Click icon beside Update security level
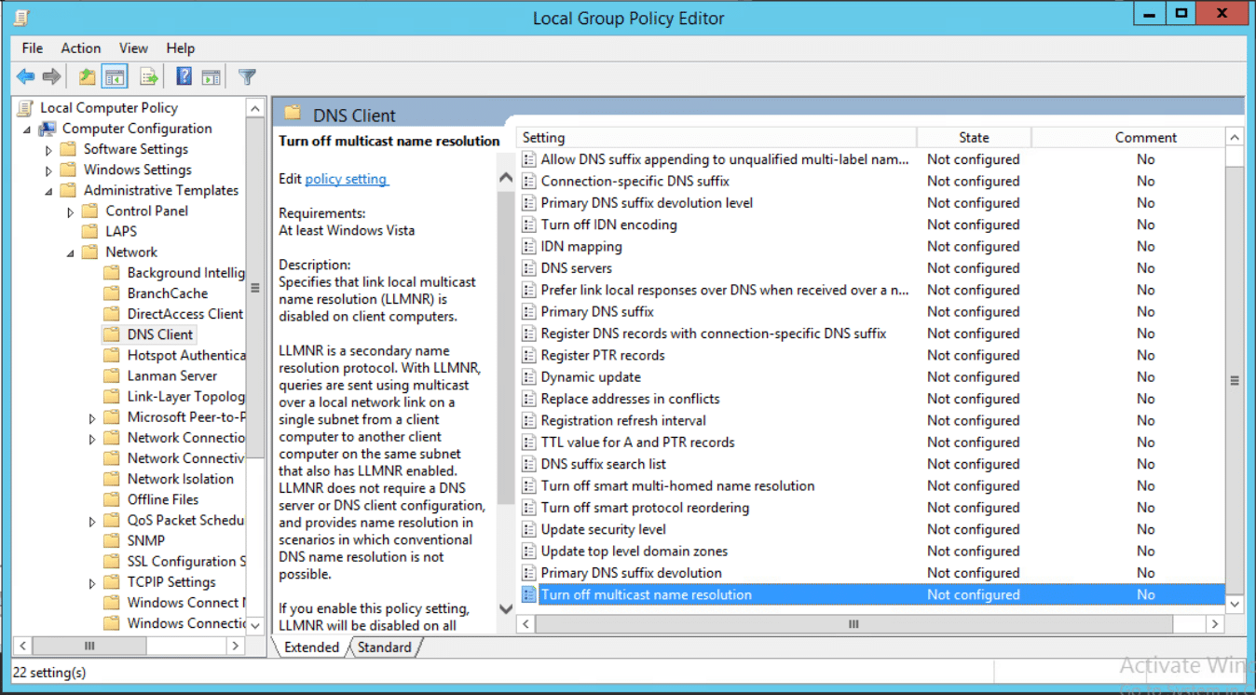The height and width of the screenshot is (695, 1256). pos(529,529)
